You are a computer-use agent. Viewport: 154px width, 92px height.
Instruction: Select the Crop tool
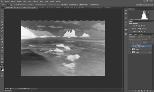click(x=2, y=22)
